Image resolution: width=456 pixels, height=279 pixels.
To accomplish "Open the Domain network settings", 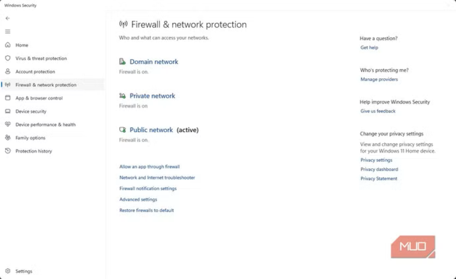I will click(x=154, y=62).
